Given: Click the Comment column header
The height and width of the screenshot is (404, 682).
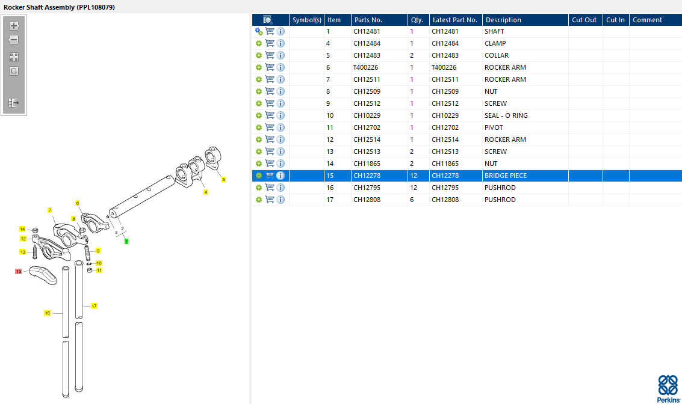Looking at the screenshot, I should click(x=656, y=20).
